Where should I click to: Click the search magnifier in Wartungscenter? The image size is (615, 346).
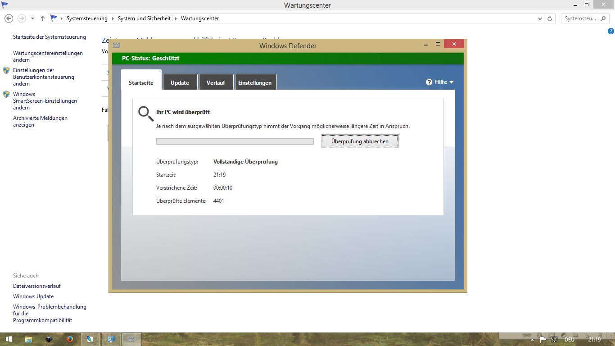(604, 18)
